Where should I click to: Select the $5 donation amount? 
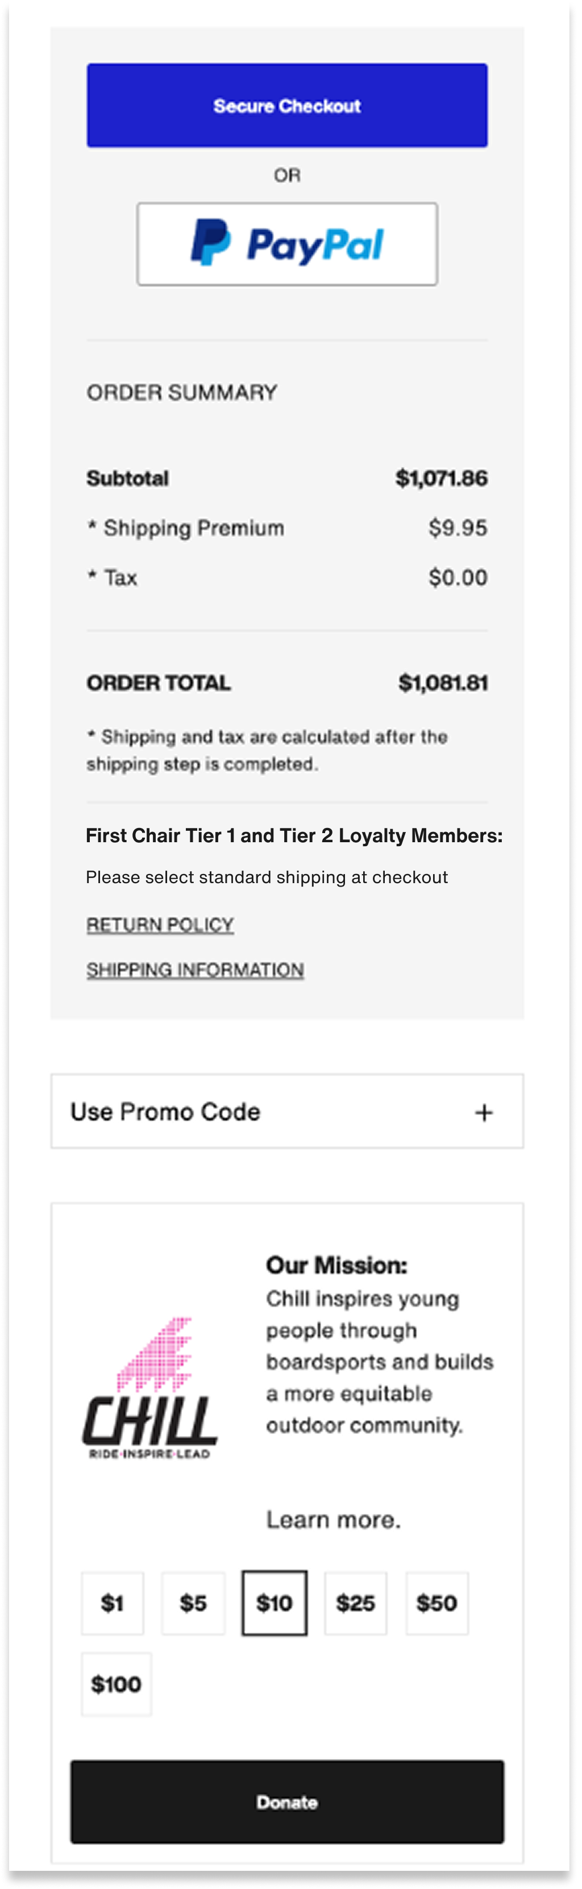(x=193, y=1604)
